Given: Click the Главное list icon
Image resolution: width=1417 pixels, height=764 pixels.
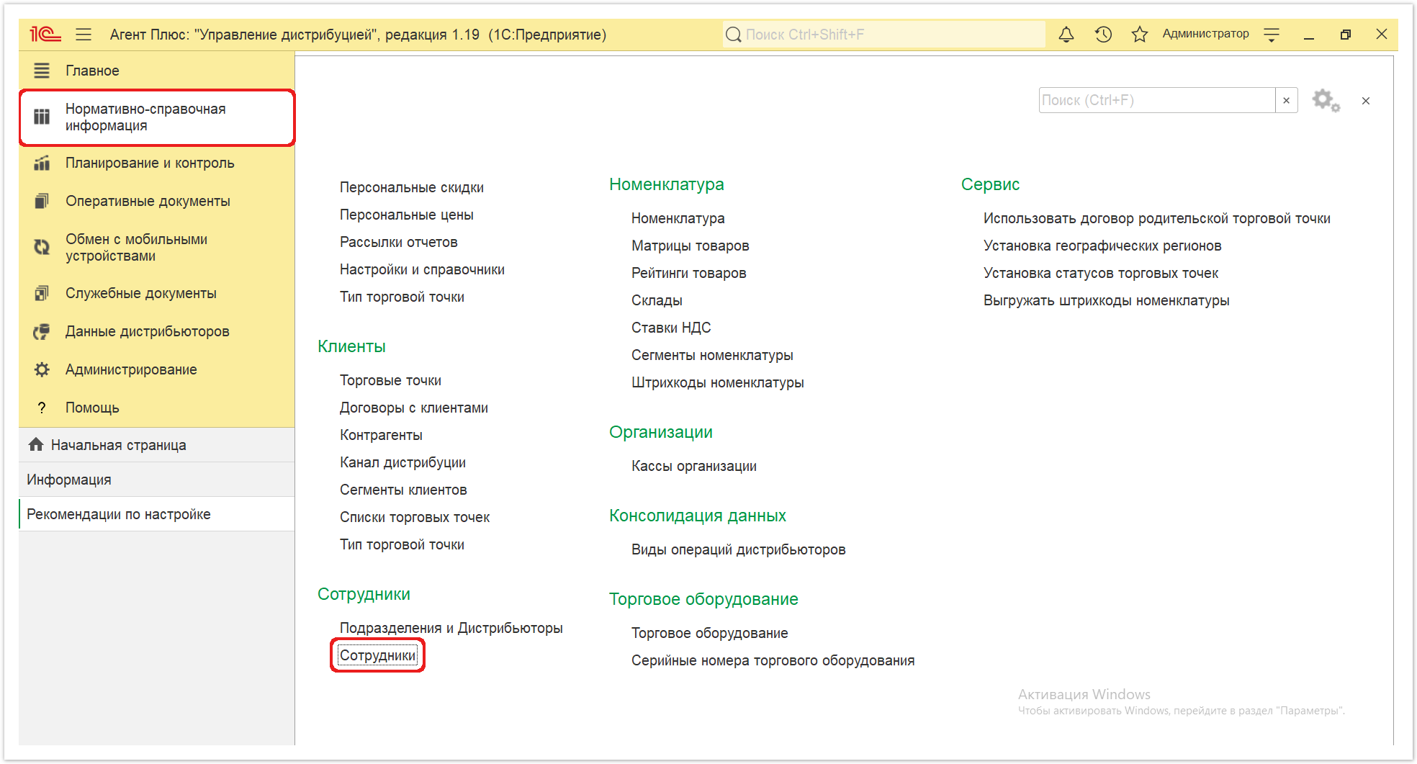Looking at the screenshot, I should click(x=42, y=71).
